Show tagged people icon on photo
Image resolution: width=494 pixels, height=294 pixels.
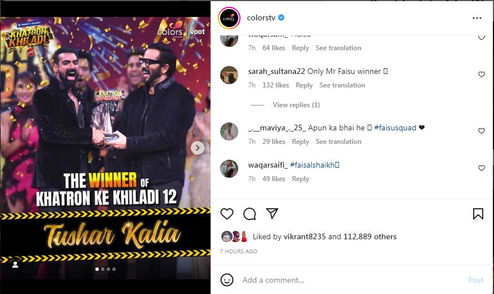click(x=15, y=265)
